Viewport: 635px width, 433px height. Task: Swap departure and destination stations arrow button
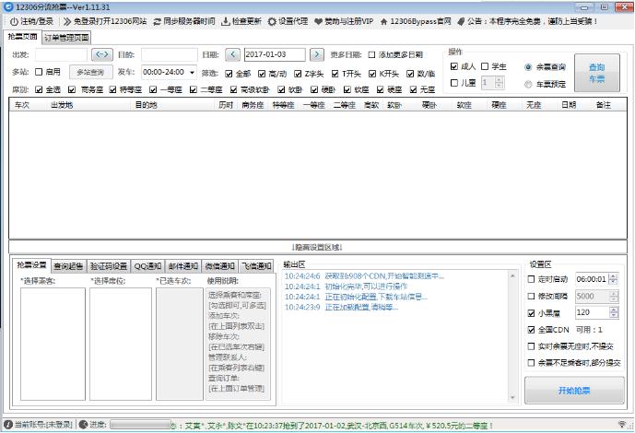click(101, 54)
